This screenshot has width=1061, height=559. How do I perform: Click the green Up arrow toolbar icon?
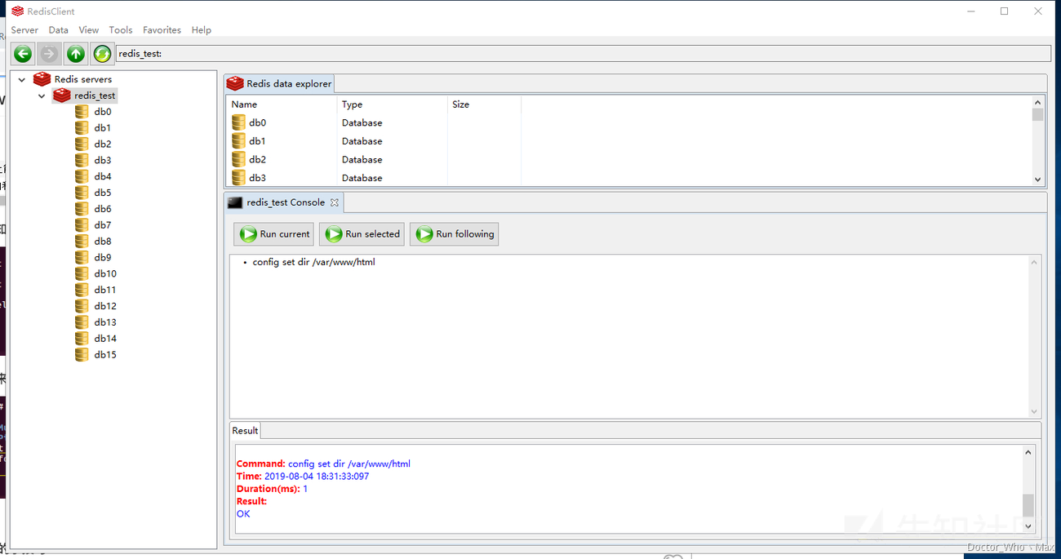(x=76, y=54)
